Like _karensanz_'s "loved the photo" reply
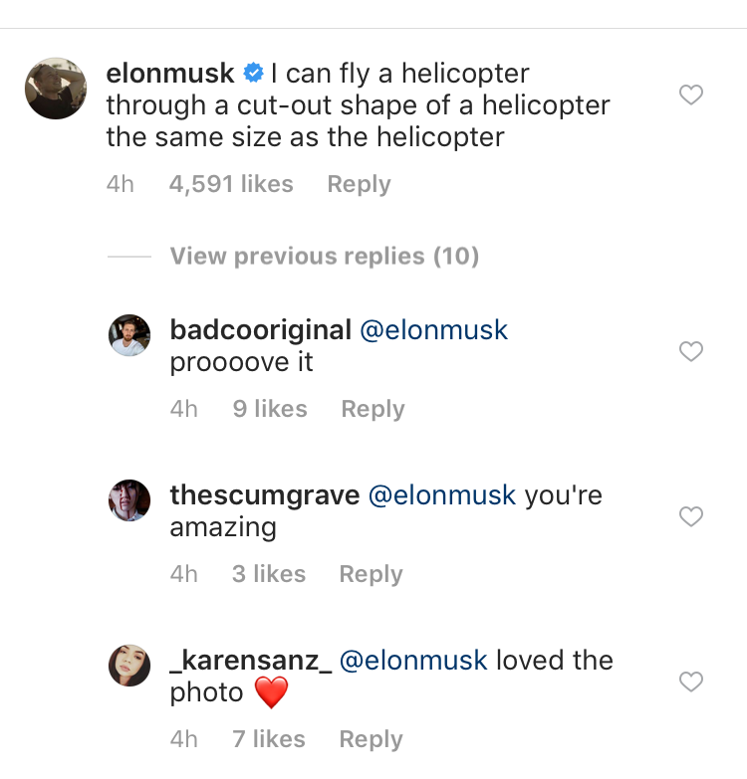This screenshot has height=779, width=747. pyautogui.click(x=691, y=682)
